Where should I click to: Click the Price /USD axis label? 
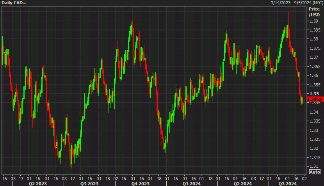314,12
